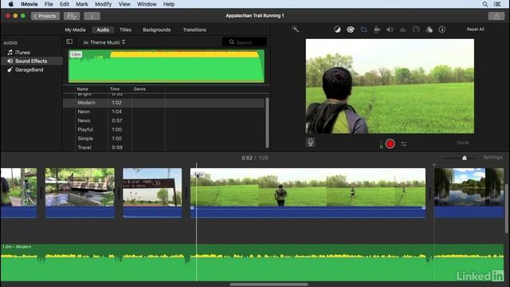This screenshot has height=287, width=510.
Task: Open Spotlight search in menu bar
Action: pyautogui.click(x=485, y=4)
